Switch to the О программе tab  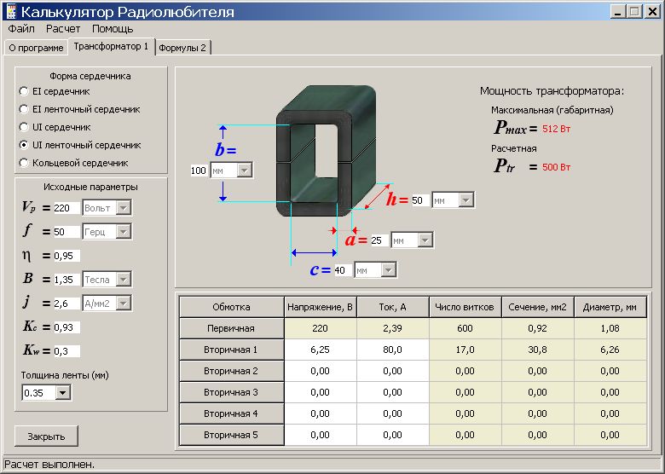point(36,48)
